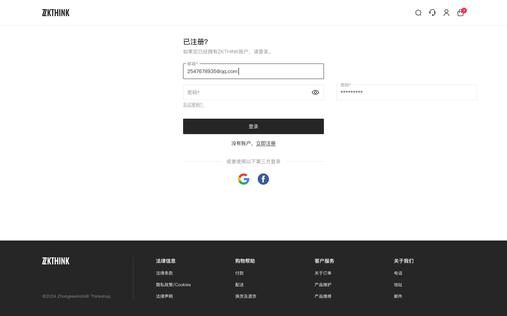The image size is (507, 316).
Task: Open search with the magnifier icon
Action: [x=418, y=13]
